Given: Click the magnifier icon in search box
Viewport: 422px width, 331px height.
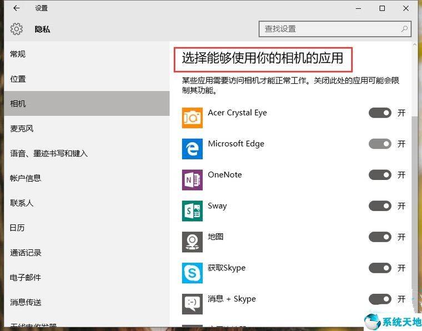Looking at the screenshot, I should (404, 29).
